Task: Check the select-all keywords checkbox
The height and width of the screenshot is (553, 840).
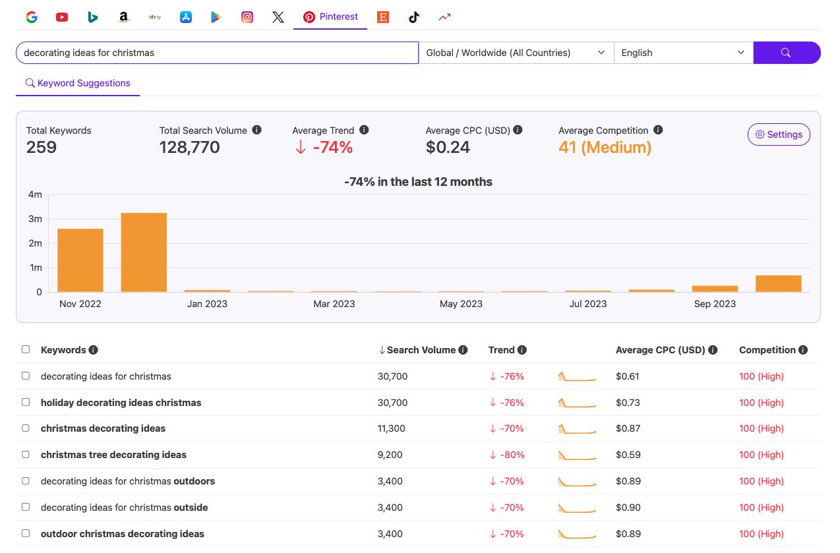Action: 26,350
